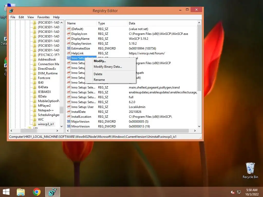Sort by the Name column header
The height and width of the screenshot is (197, 263).
pos(81,23)
